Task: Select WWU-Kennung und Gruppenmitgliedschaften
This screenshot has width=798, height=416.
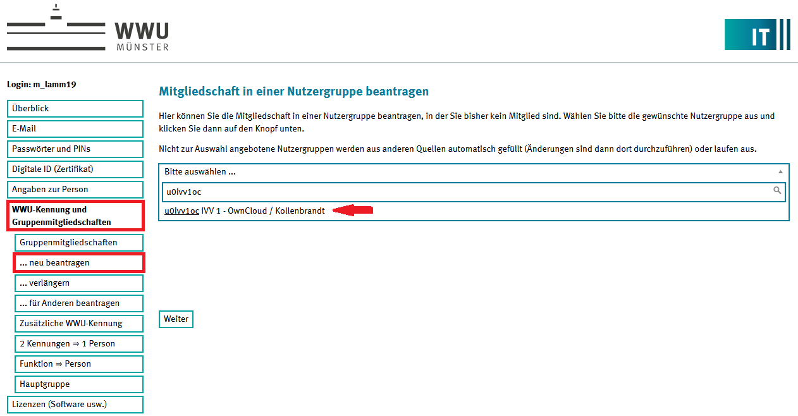Action: [x=75, y=216]
